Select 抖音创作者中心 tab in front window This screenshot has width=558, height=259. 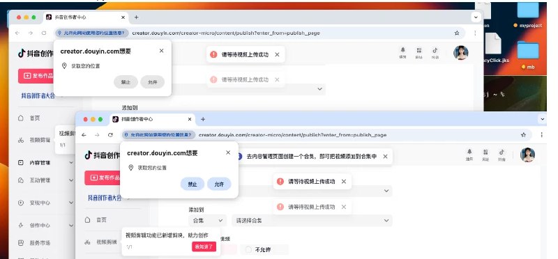point(152,119)
